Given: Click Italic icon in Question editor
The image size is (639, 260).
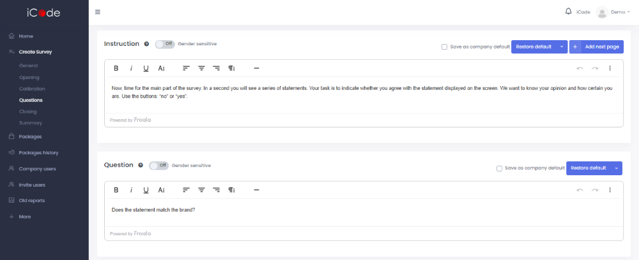Looking at the screenshot, I should click(131, 190).
